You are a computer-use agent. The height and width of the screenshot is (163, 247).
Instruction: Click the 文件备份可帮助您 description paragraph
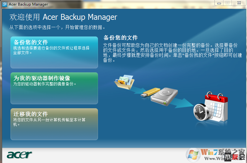[173, 53]
